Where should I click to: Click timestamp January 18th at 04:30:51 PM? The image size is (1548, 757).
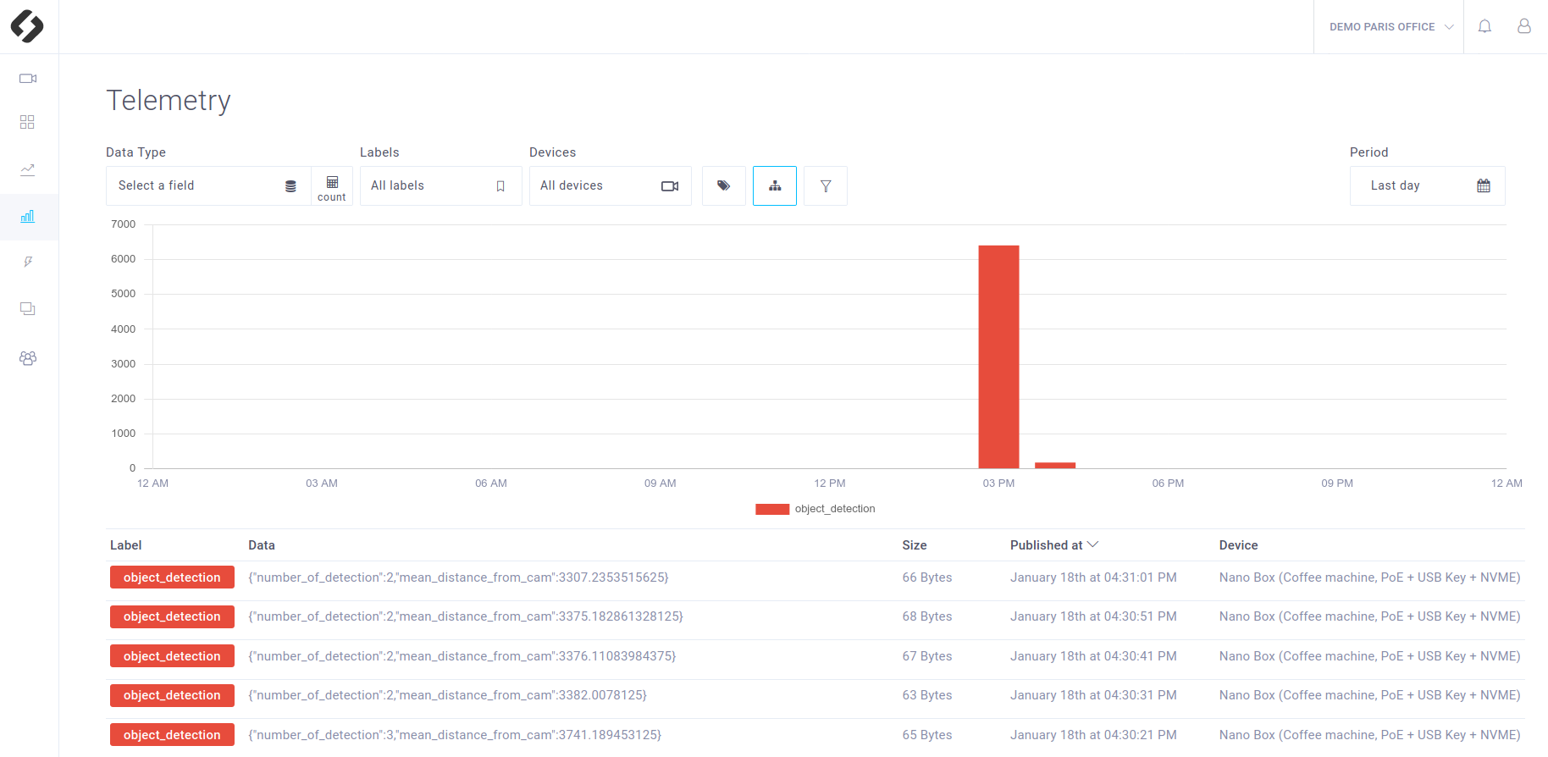1093,616
